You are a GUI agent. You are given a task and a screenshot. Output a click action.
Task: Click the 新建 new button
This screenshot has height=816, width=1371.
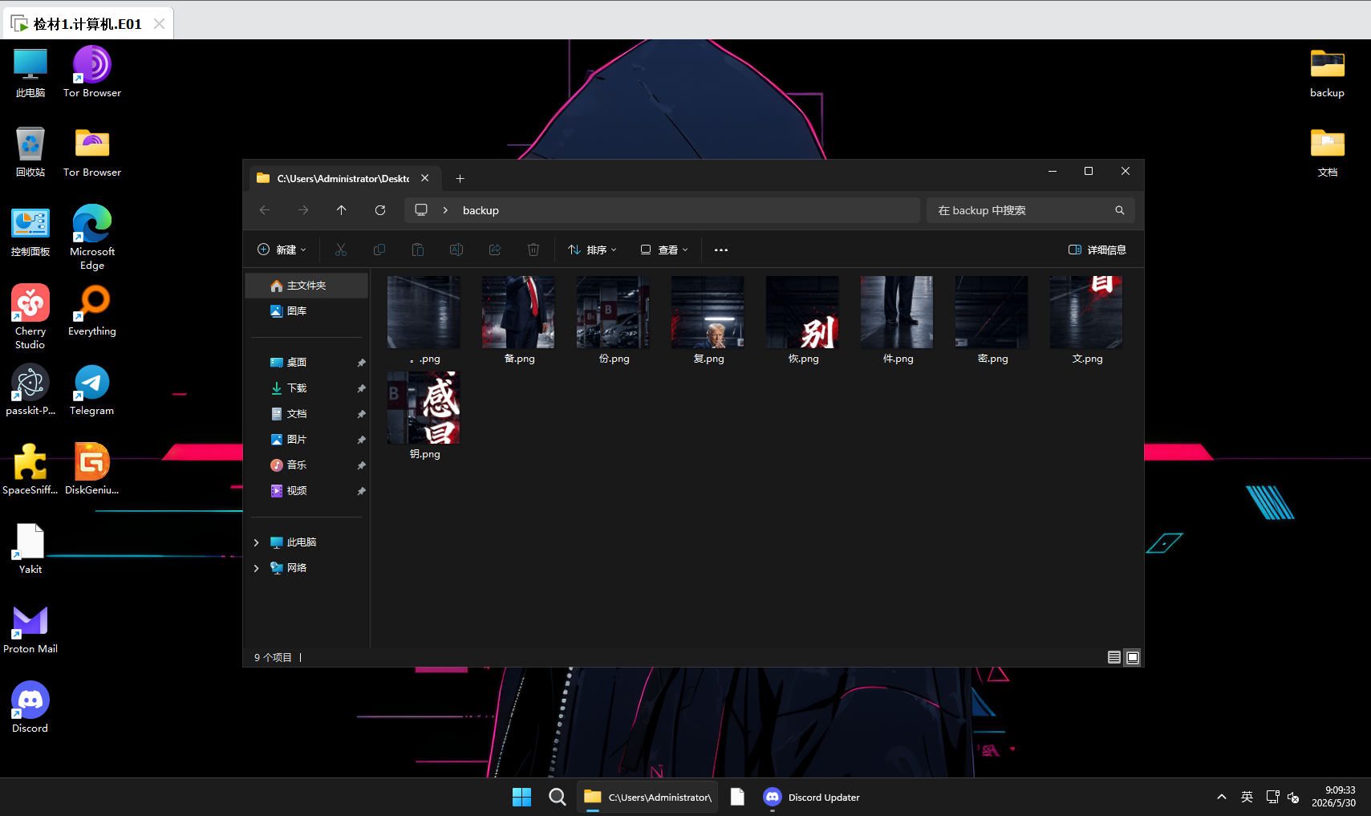click(282, 250)
